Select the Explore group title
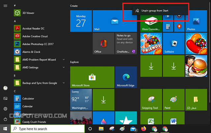Screen dimensions: 211x133 [74, 62]
